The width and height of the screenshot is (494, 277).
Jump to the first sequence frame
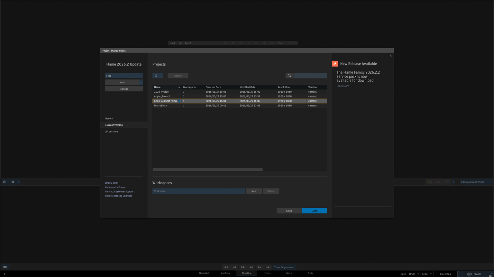226,267
